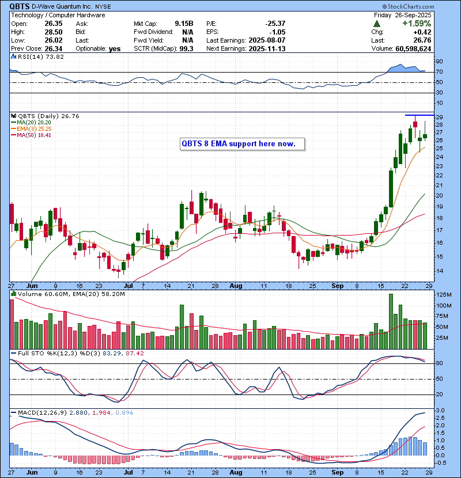This screenshot has height=478, width=461.
Task: Click the Mkt Cap 9.15B value
Action: click(184, 24)
